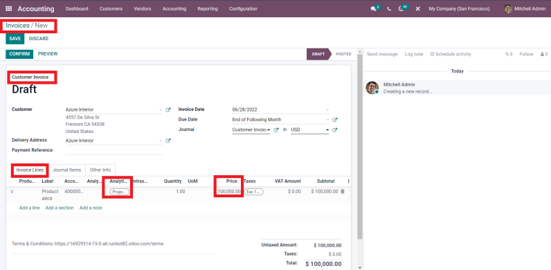The width and height of the screenshot is (551, 270).
Task: Click the Save button
Action: coord(15,39)
